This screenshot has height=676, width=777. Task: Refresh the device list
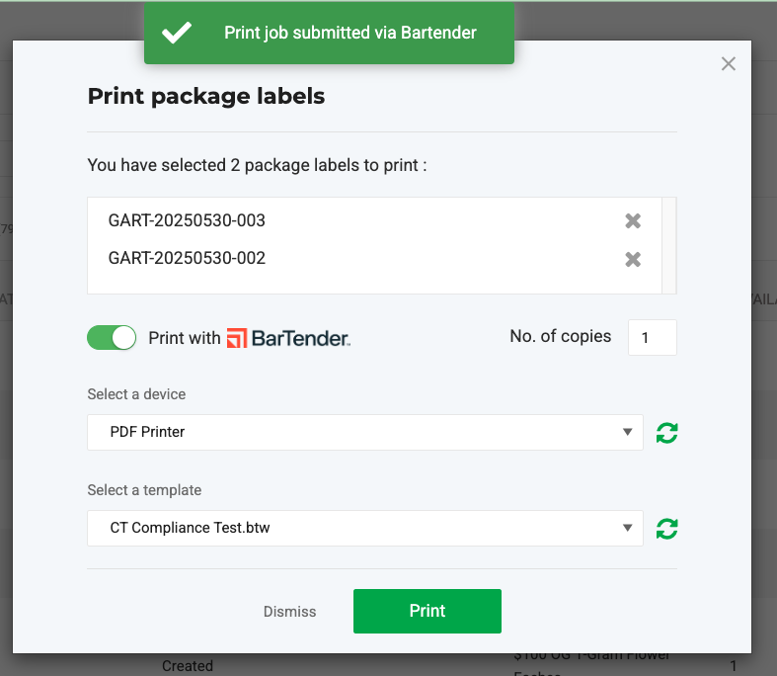pos(667,433)
